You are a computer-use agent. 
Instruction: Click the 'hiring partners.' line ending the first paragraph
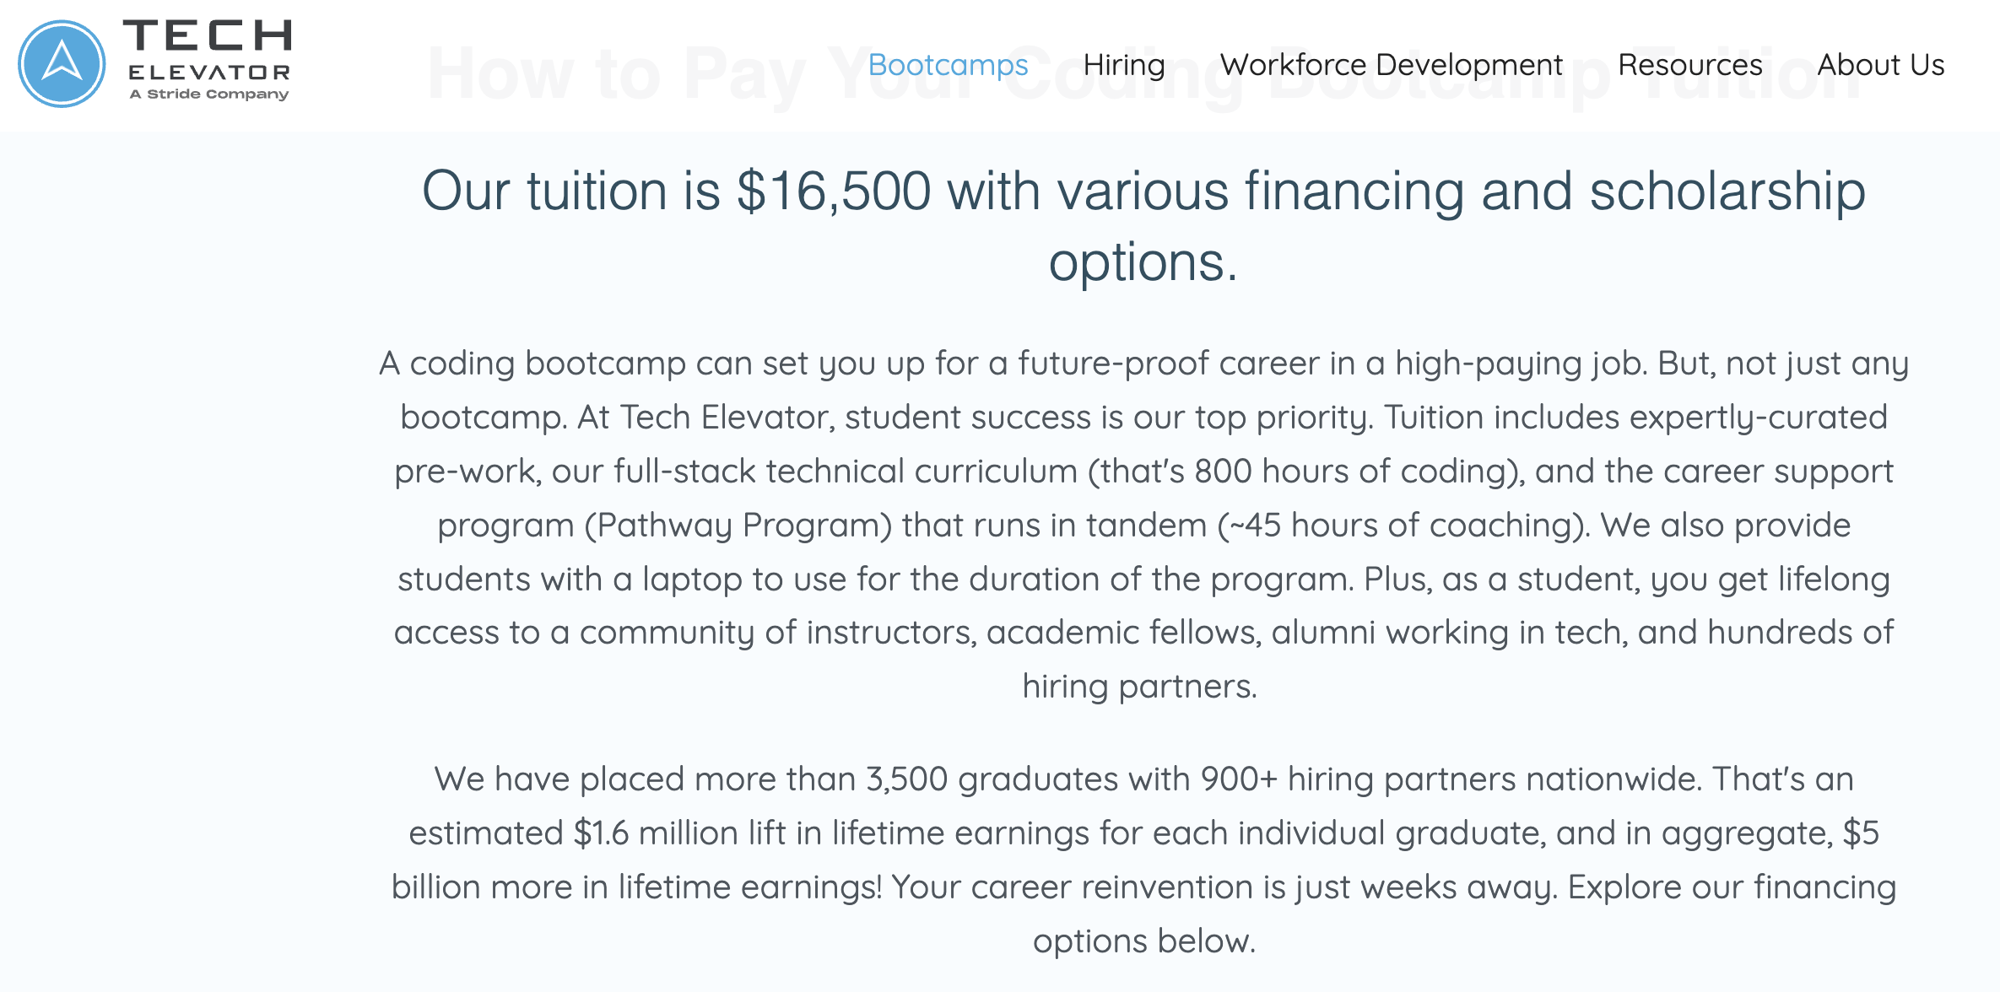(x=1140, y=687)
